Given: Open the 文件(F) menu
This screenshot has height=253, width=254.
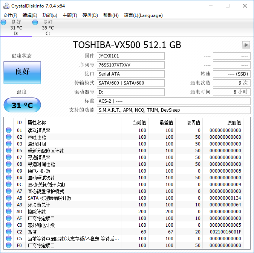Looking at the screenshot, I should [x=10, y=15].
